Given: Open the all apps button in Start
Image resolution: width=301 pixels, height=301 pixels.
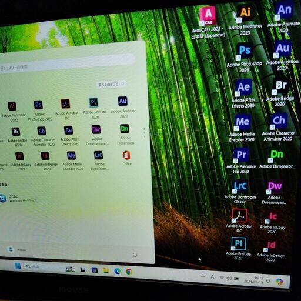Looking at the screenshot, I should click(111, 84).
